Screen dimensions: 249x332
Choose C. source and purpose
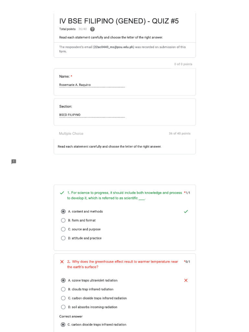(63, 229)
